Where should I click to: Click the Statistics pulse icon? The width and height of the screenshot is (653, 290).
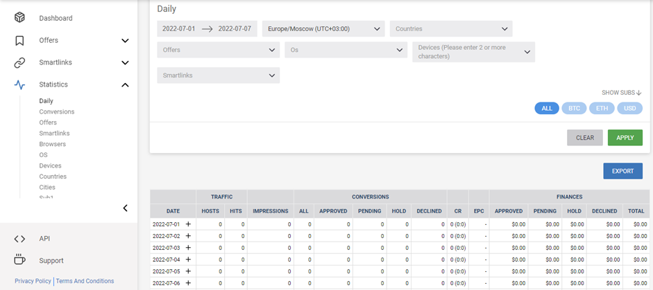click(x=19, y=84)
